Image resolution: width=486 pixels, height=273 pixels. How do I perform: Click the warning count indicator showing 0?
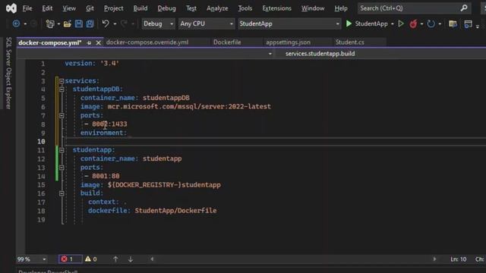(91, 259)
